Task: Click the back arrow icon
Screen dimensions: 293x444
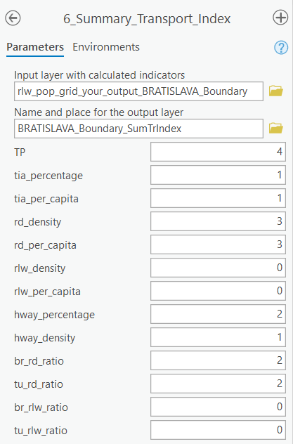Action: click(x=13, y=18)
